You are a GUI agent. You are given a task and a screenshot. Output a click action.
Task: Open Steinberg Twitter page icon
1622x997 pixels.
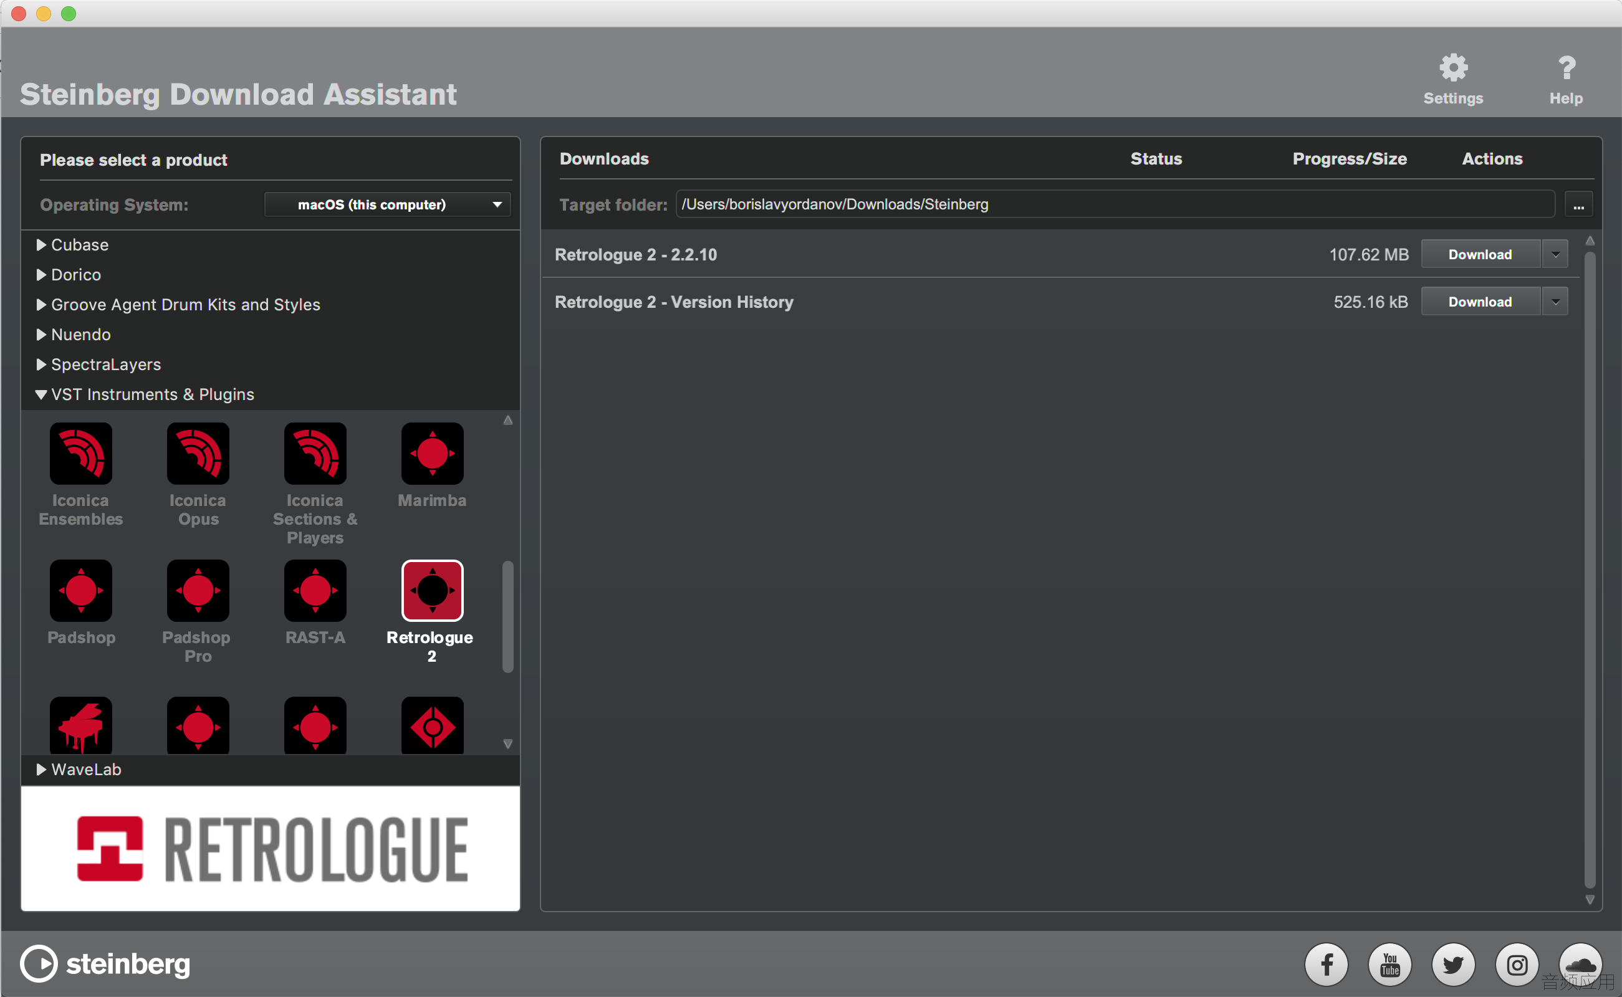(1453, 965)
